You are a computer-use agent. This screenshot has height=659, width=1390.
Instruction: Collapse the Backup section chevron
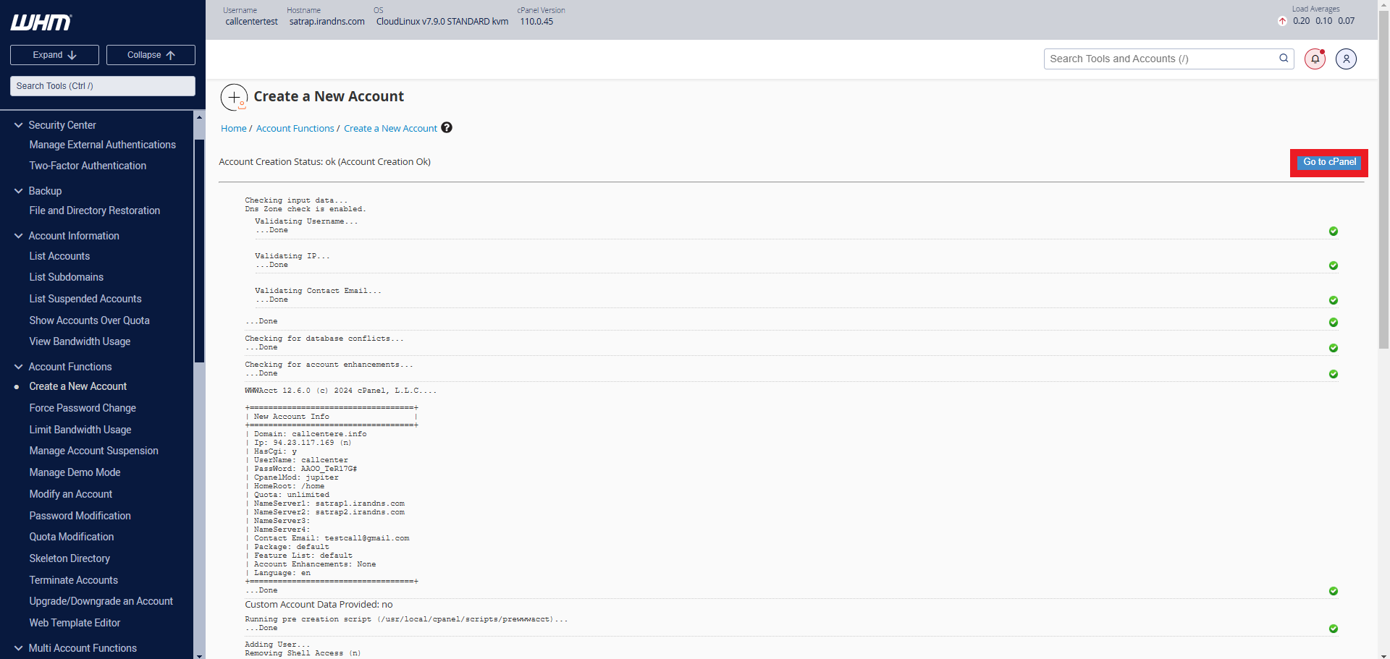click(19, 191)
